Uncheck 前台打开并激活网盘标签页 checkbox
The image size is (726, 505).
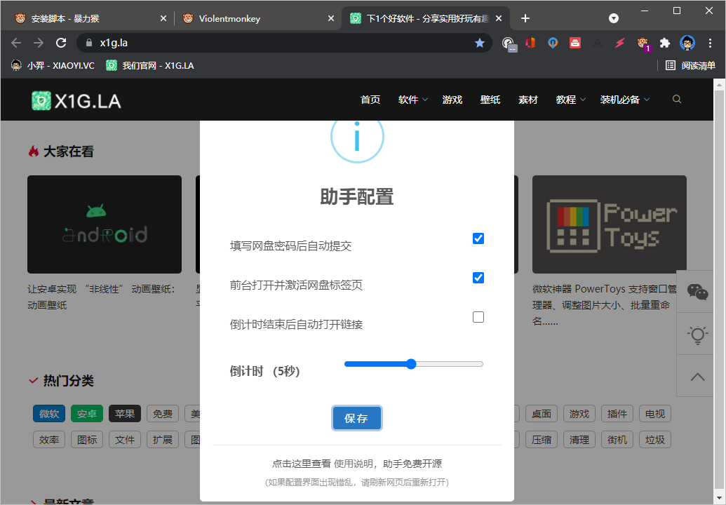point(478,278)
